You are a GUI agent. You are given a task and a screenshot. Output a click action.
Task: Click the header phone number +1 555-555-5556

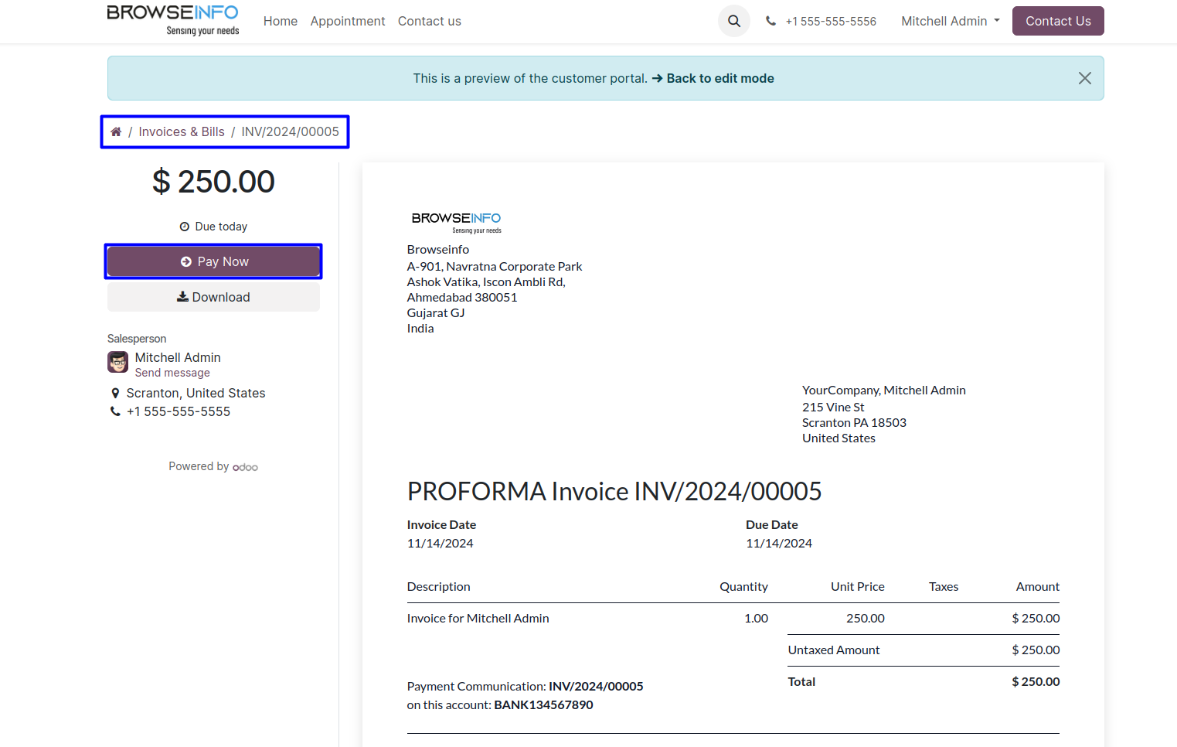(830, 22)
